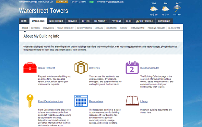The image size is (202, 127).
Task: Click the red toolbox Repair Request icon
Action: click(x=30, y=68)
